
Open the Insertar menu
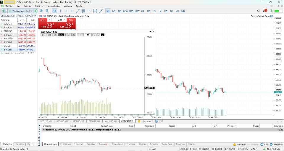[x=28, y=6]
